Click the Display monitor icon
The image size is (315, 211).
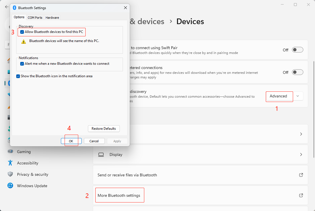(101, 155)
